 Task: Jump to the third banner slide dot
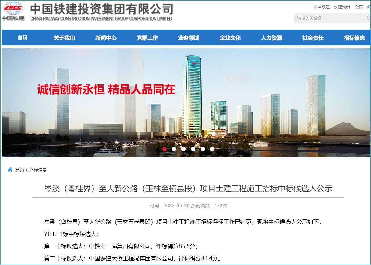click(x=183, y=149)
